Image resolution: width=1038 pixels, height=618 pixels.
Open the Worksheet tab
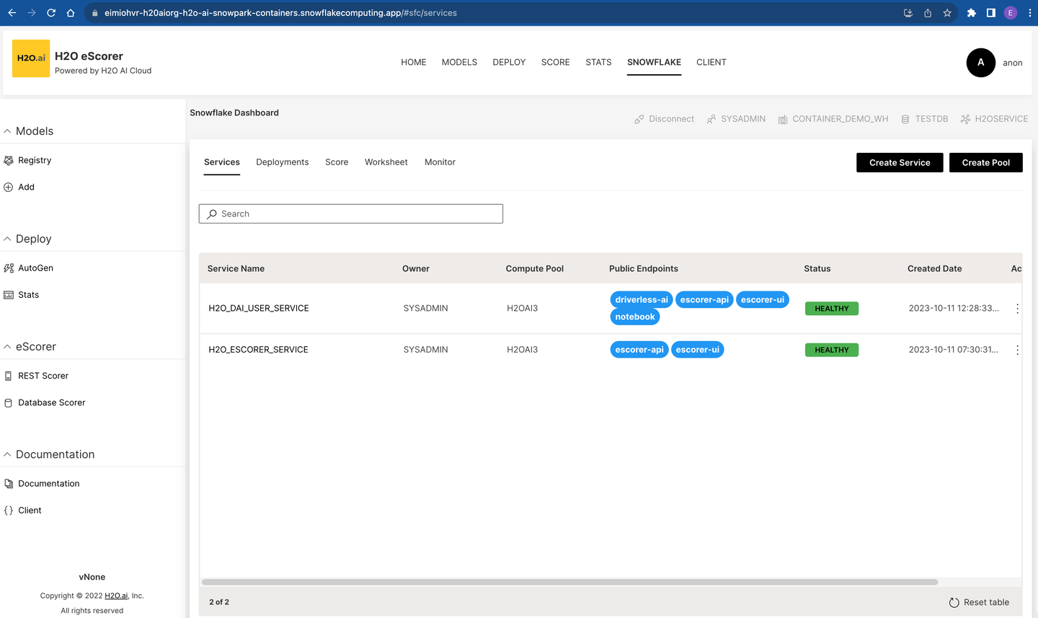tap(386, 162)
